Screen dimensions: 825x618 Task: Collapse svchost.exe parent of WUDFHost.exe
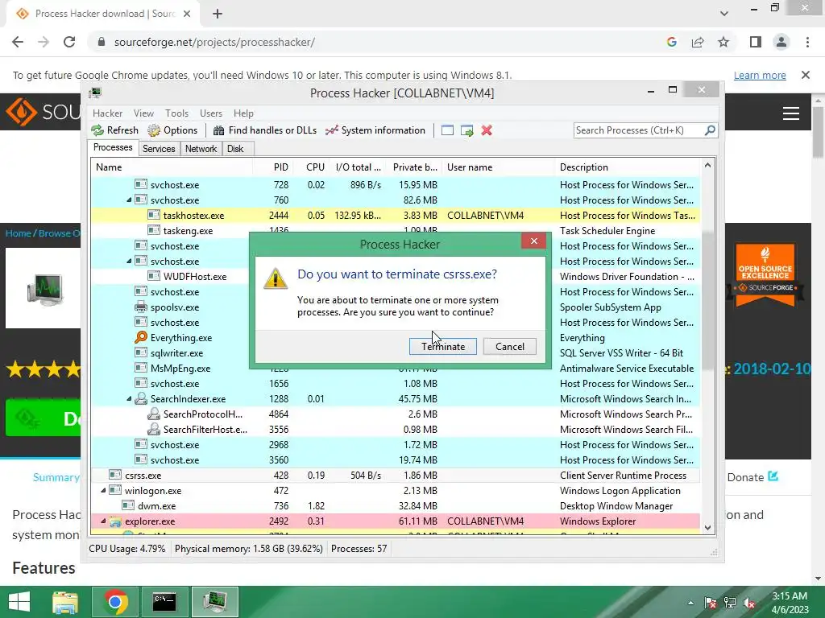coord(130,262)
